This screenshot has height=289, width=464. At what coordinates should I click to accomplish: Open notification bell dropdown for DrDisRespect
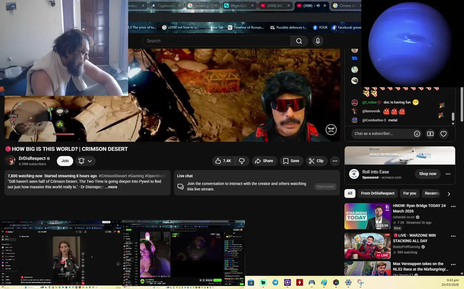pyautogui.click(x=85, y=161)
